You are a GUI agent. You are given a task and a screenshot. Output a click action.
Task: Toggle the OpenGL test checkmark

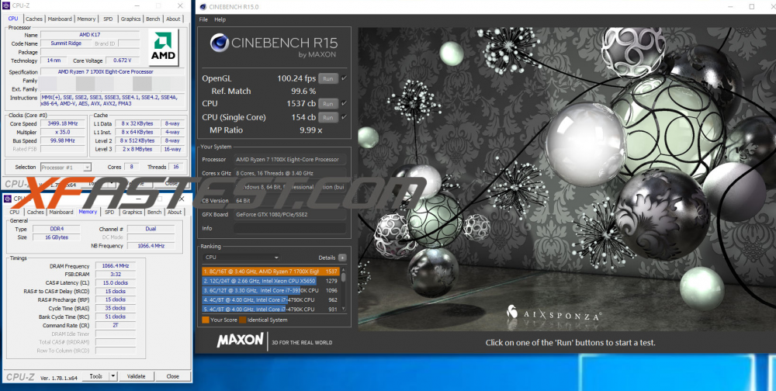click(344, 78)
